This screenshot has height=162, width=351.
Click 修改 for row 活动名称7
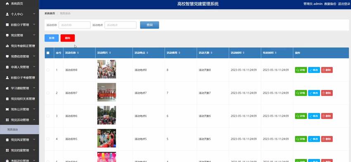(x=314, y=93)
